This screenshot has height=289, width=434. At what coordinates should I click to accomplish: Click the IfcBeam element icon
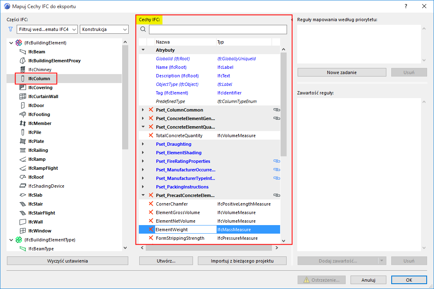tap(23, 52)
